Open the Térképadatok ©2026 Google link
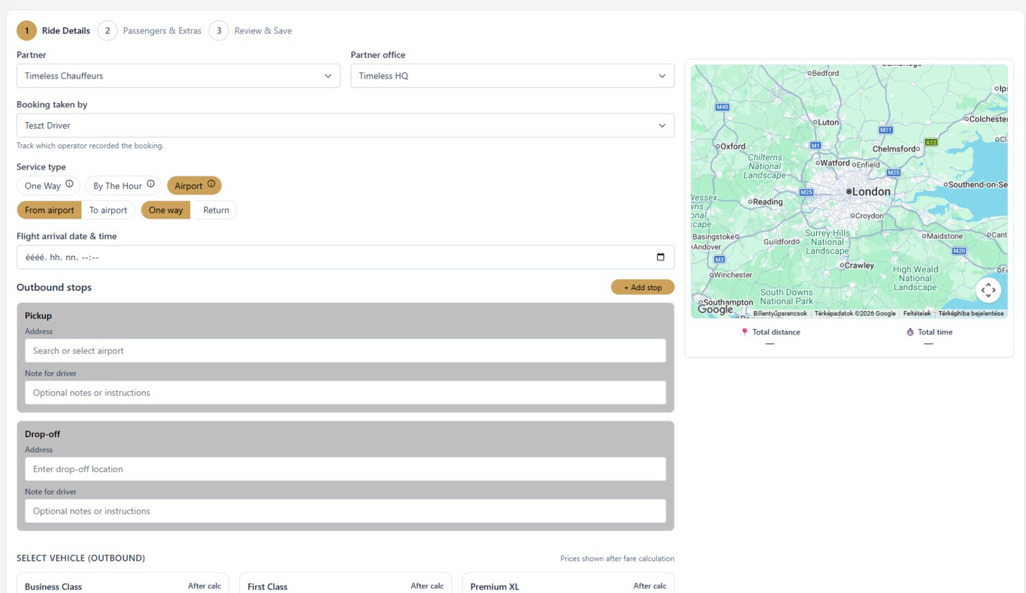The height and width of the screenshot is (593, 1026). [855, 313]
